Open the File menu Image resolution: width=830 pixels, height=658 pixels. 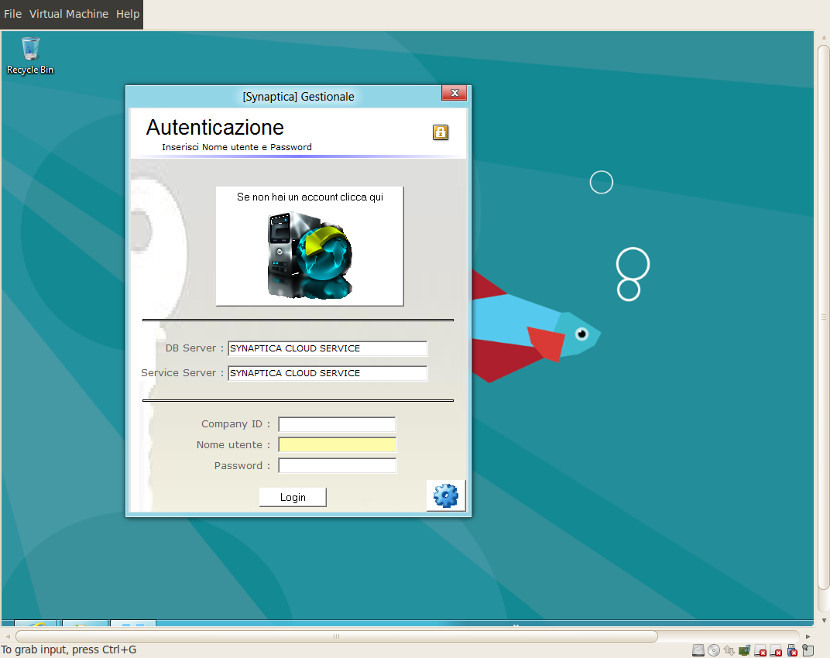[12, 14]
